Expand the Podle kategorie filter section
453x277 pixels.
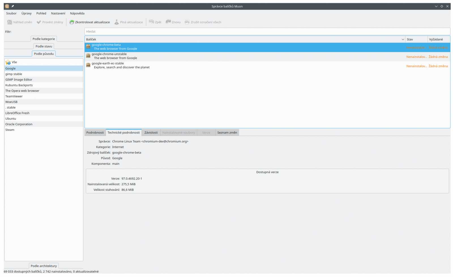(x=44, y=39)
